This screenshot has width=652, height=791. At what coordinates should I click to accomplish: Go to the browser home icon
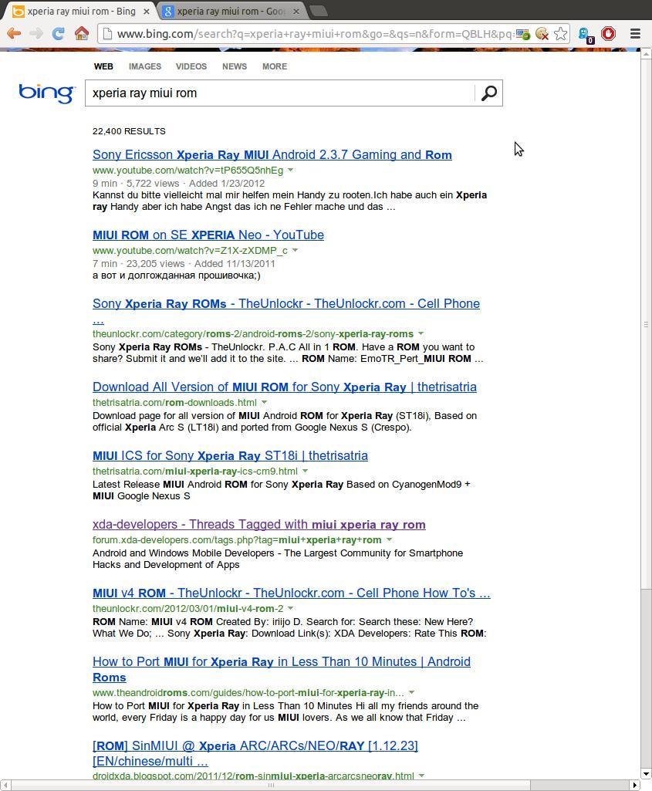point(82,33)
